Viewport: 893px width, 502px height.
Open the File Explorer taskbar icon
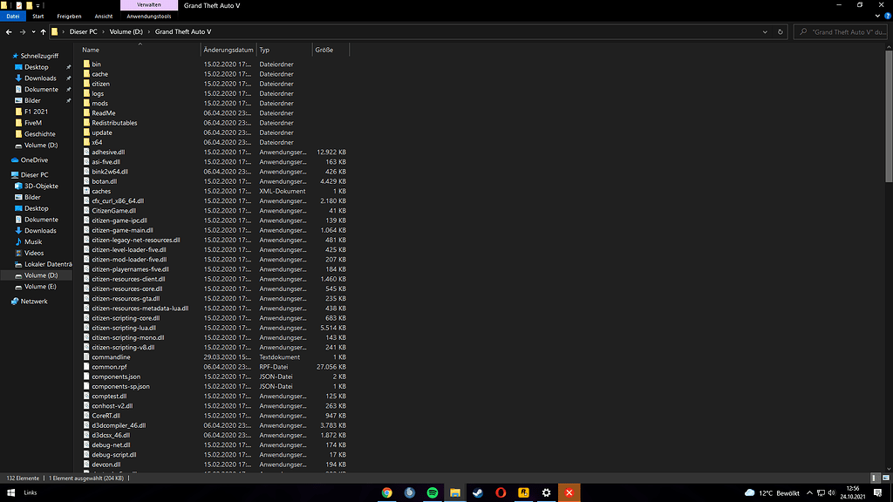coord(455,492)
